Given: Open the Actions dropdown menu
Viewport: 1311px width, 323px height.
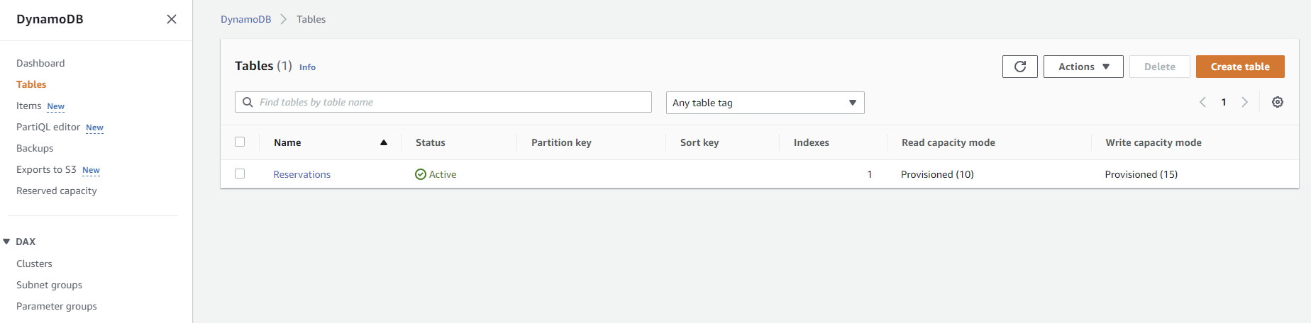Looking at the screenshot, I should (1083, 67).
